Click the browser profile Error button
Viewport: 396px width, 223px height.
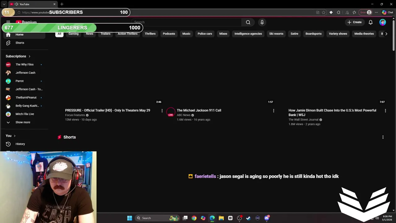pyautogui.click(x=366, y=12)
